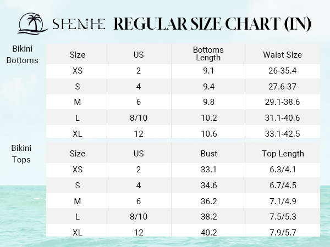Click the Bikini Tops section label
This screenshot has width=330, height=247.
pos(21,154)
